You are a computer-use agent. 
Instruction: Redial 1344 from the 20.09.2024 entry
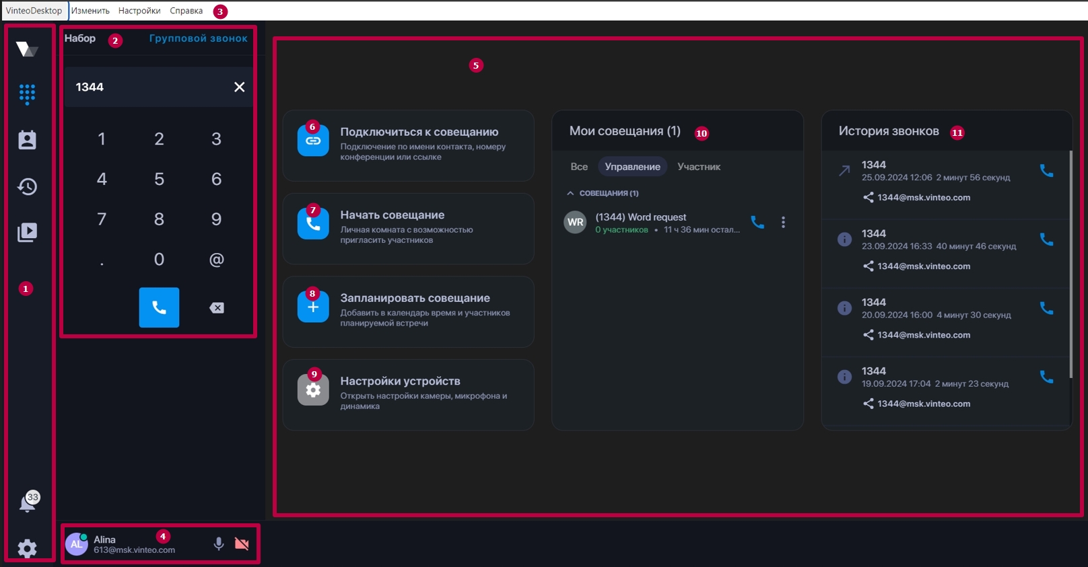click(x=1046, y=308)
